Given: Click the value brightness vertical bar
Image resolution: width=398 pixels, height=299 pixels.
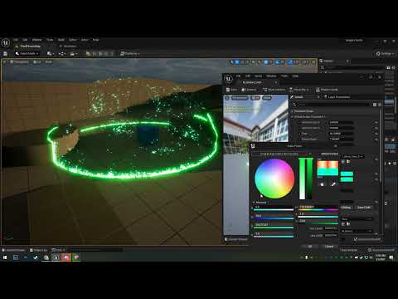Looking at the screenshot, I should coord(310,179).
